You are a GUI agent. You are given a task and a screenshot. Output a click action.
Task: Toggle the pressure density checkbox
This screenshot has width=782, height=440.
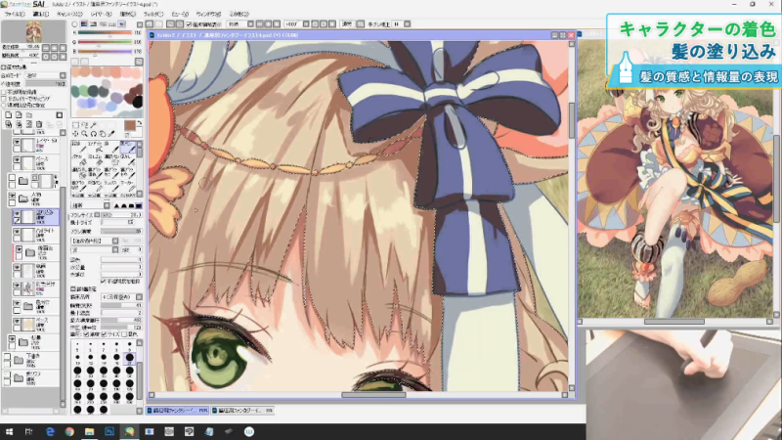pos(86,334)
